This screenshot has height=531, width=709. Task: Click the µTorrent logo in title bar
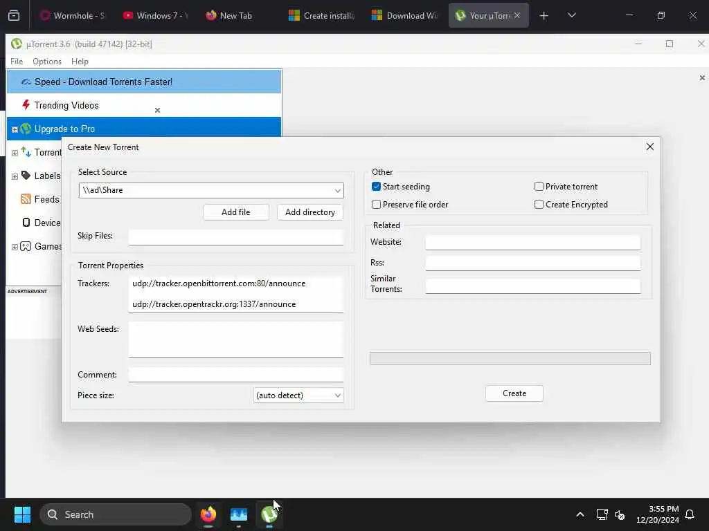pyautogui.click(x=17, y=44)
